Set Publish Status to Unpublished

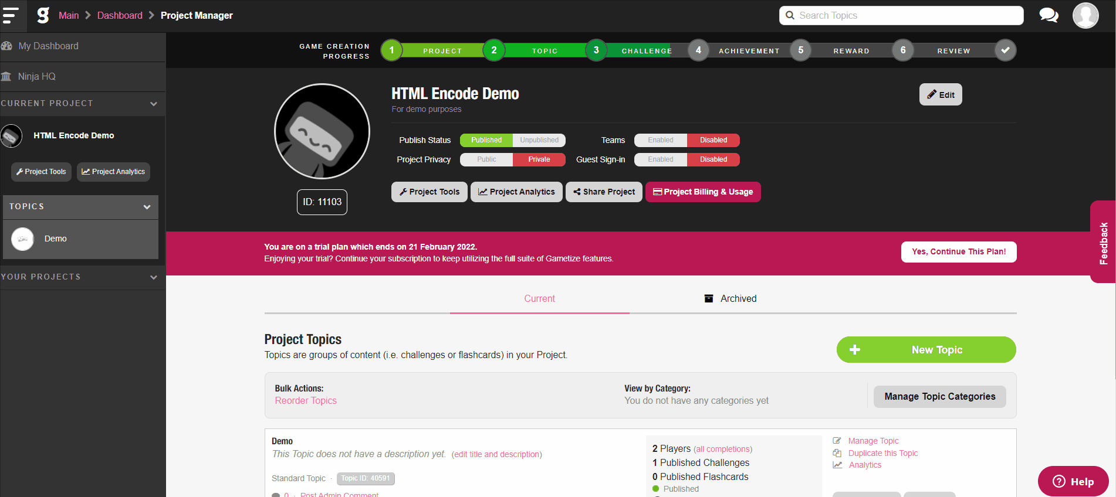coord(539,140)
